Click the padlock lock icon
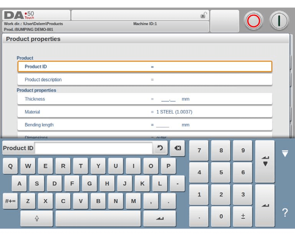Screen dimensions: 295x236 pos(203,15)
